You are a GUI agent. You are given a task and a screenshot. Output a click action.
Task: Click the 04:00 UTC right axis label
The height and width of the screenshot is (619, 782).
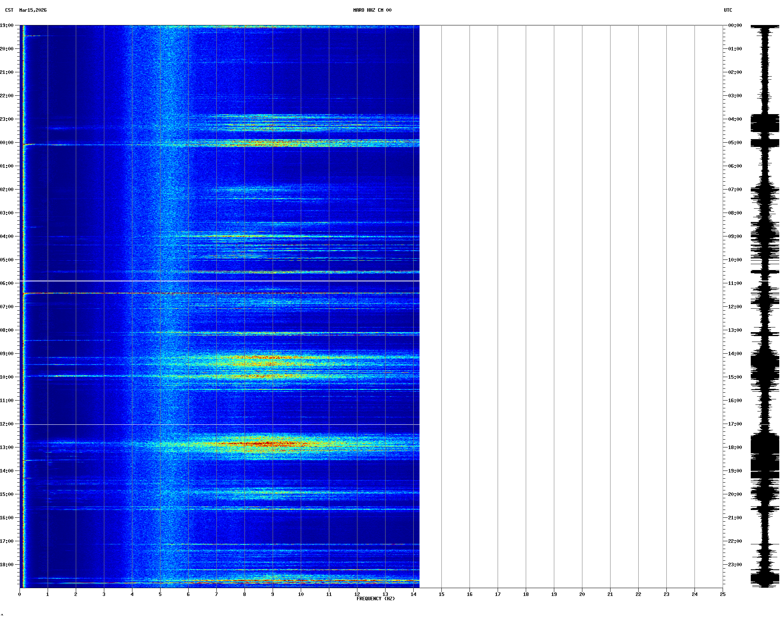pos(735,119)
